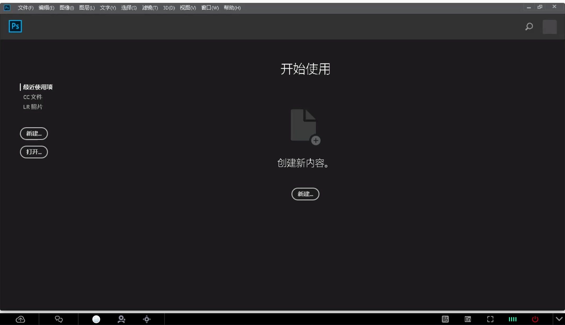The image size is (565, 325).
Task: Expand the bottom bar chevron arrow
Action: [559, 319]
